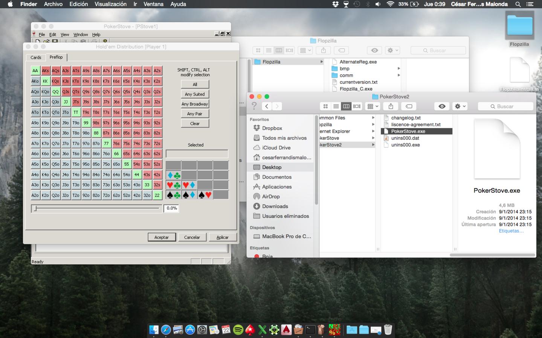Click Share icon in Flopzilla window toolbar
Screen dimensions: 542x338
[324, 50]
